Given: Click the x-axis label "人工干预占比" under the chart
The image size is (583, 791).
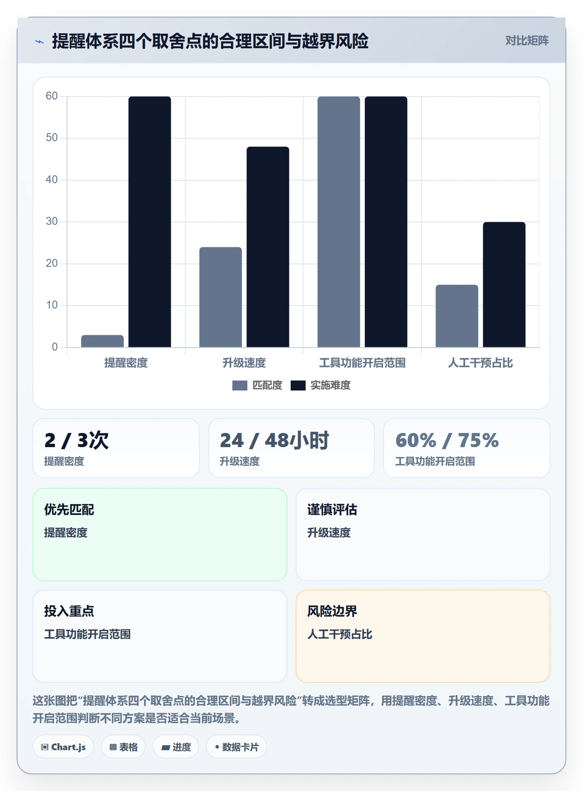Looking at the screenshot, I should coord(481,363).
